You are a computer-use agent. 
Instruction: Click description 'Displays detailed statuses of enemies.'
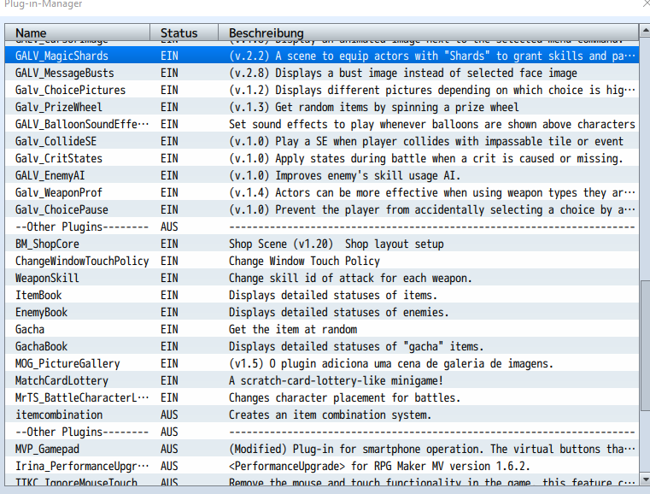[x=339, y=312]
